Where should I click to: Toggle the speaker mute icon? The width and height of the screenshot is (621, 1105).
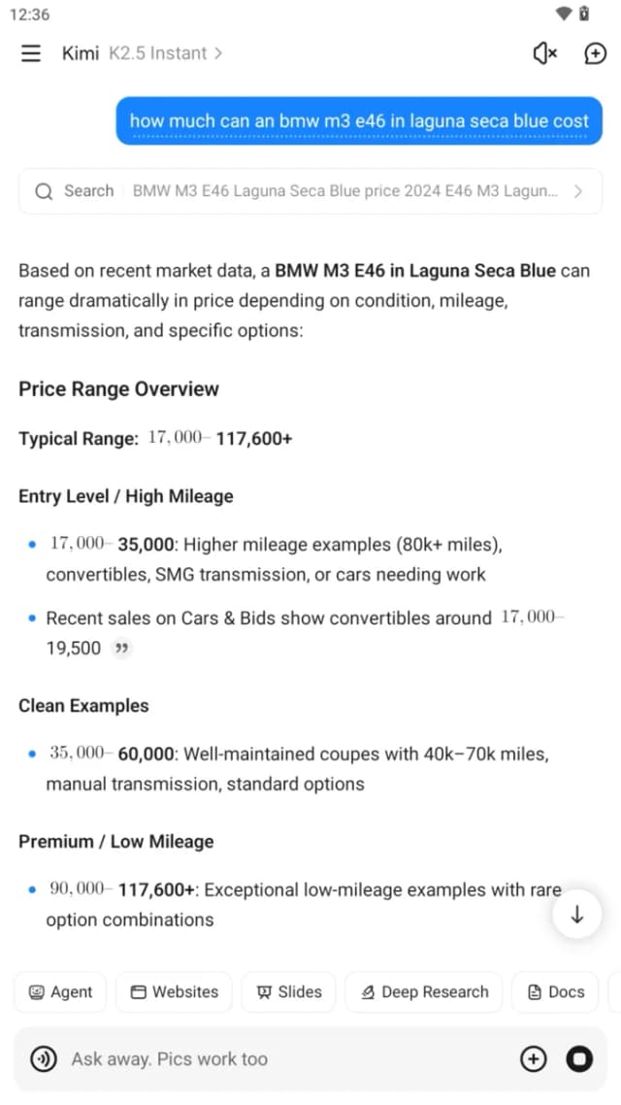pyautogui.click(x=544, y=53)
